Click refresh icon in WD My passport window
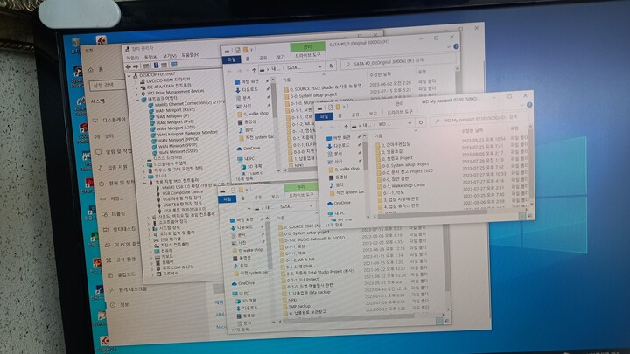Screen dimensions: 630x354 click(x=421, y=122)
